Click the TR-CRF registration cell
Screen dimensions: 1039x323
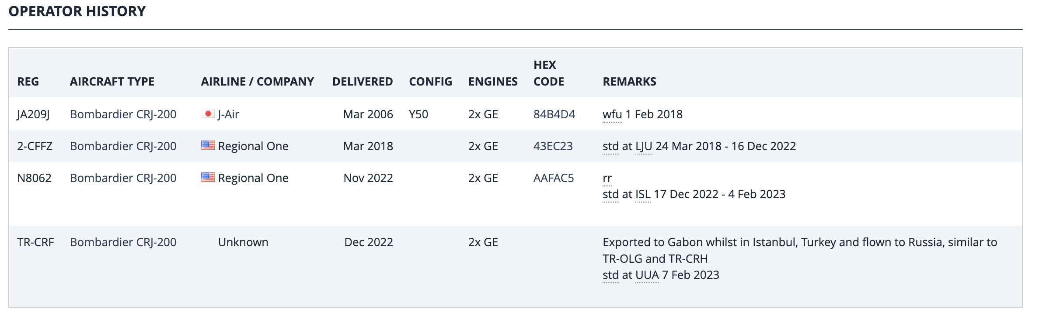[x=35, y=242]
